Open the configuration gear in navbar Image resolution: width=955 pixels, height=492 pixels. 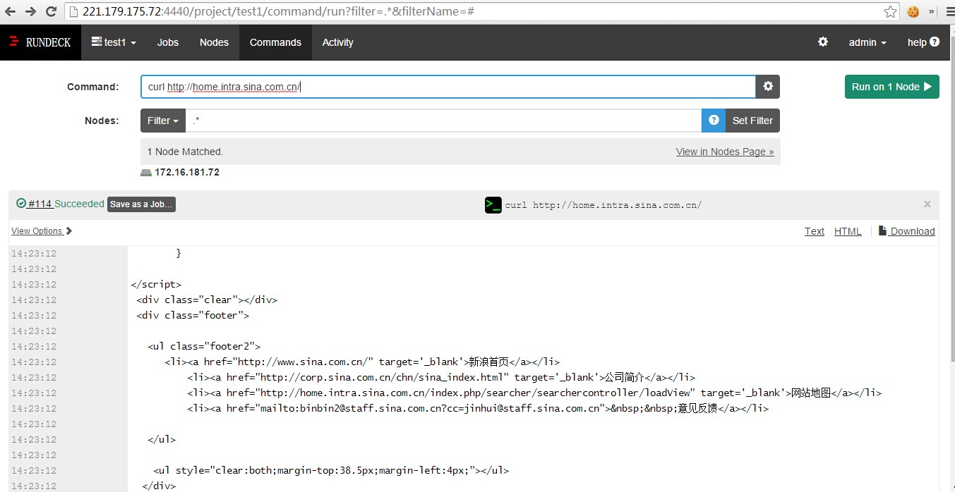click(823, 42)
